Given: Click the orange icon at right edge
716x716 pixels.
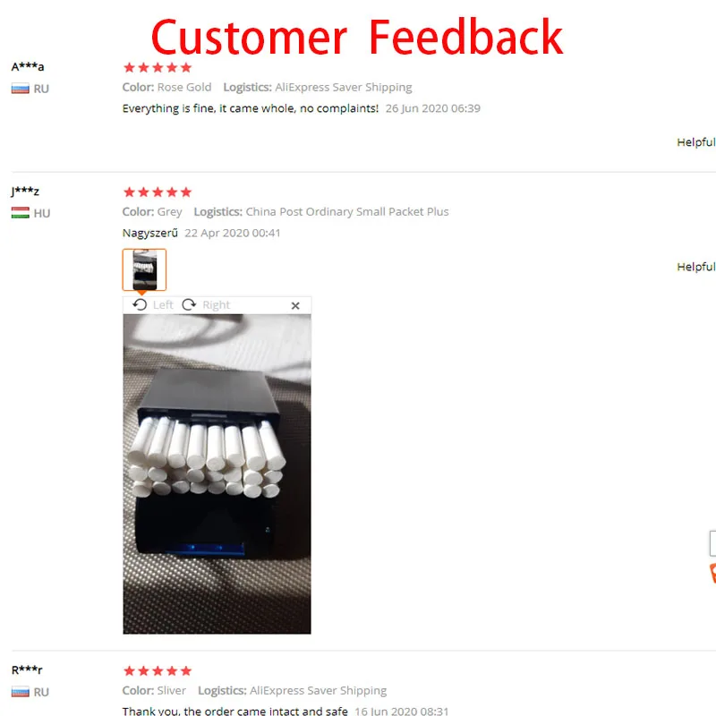Looking at the screenshot, I should (712, 573).
